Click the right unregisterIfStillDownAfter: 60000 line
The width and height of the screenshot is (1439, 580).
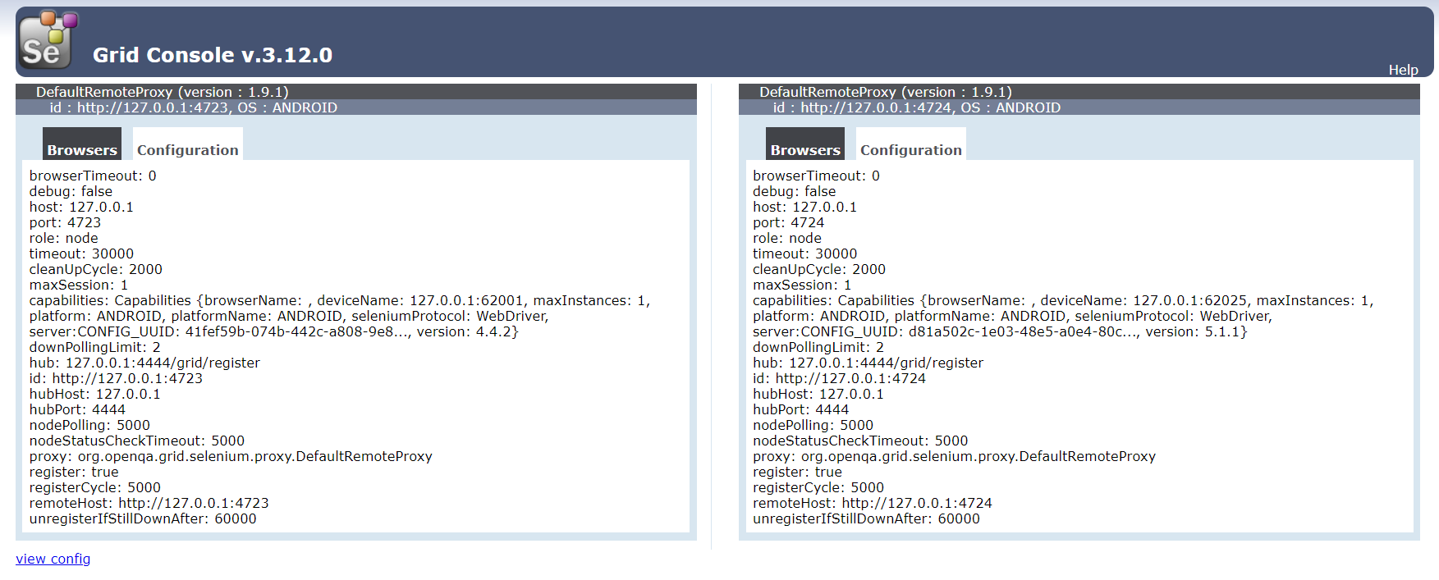(x=866, y=518)
